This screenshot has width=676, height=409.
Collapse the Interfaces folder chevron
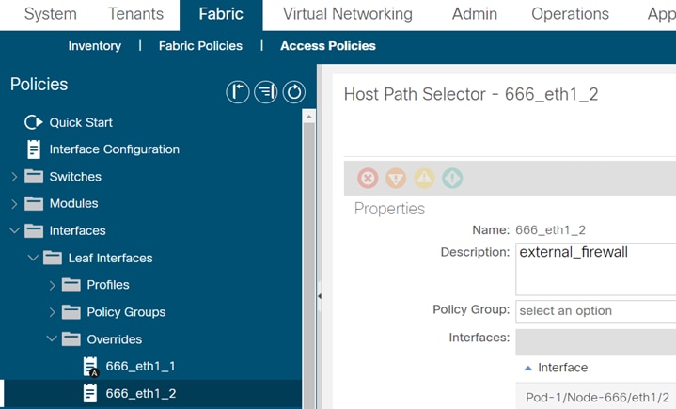coord(14,230)
